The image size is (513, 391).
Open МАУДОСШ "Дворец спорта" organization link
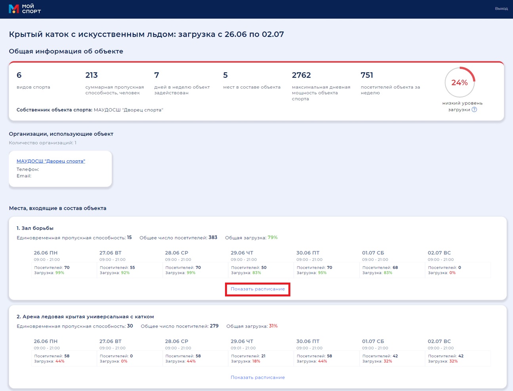[x=51, y=161]
